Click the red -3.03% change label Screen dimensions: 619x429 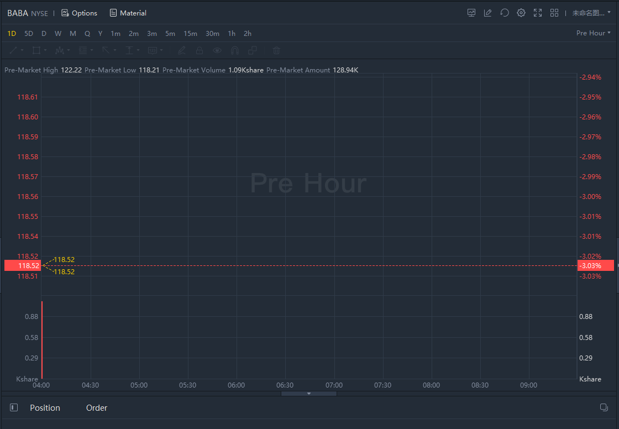[596, 265]
